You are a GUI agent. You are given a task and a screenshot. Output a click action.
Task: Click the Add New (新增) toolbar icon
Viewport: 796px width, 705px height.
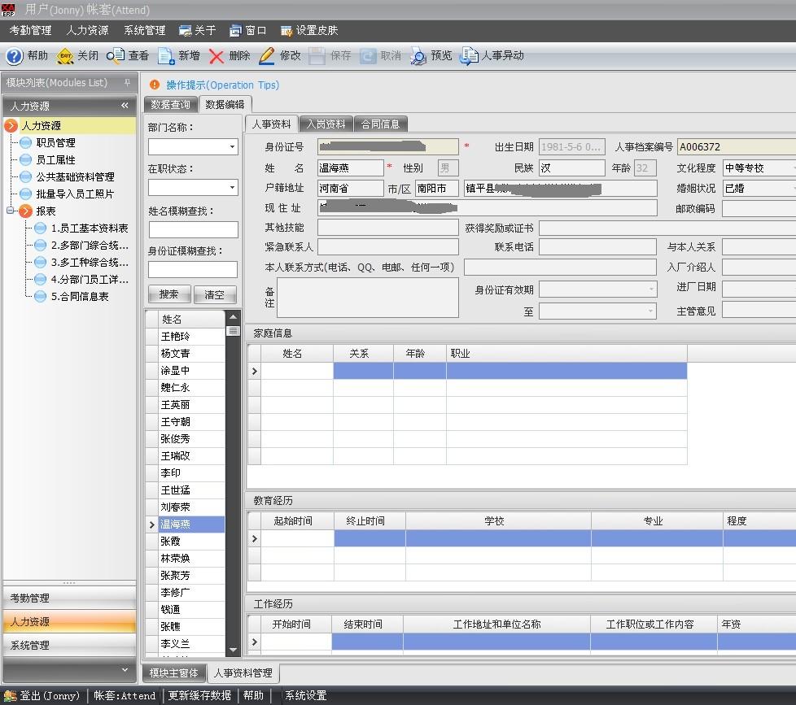point(167,56)
